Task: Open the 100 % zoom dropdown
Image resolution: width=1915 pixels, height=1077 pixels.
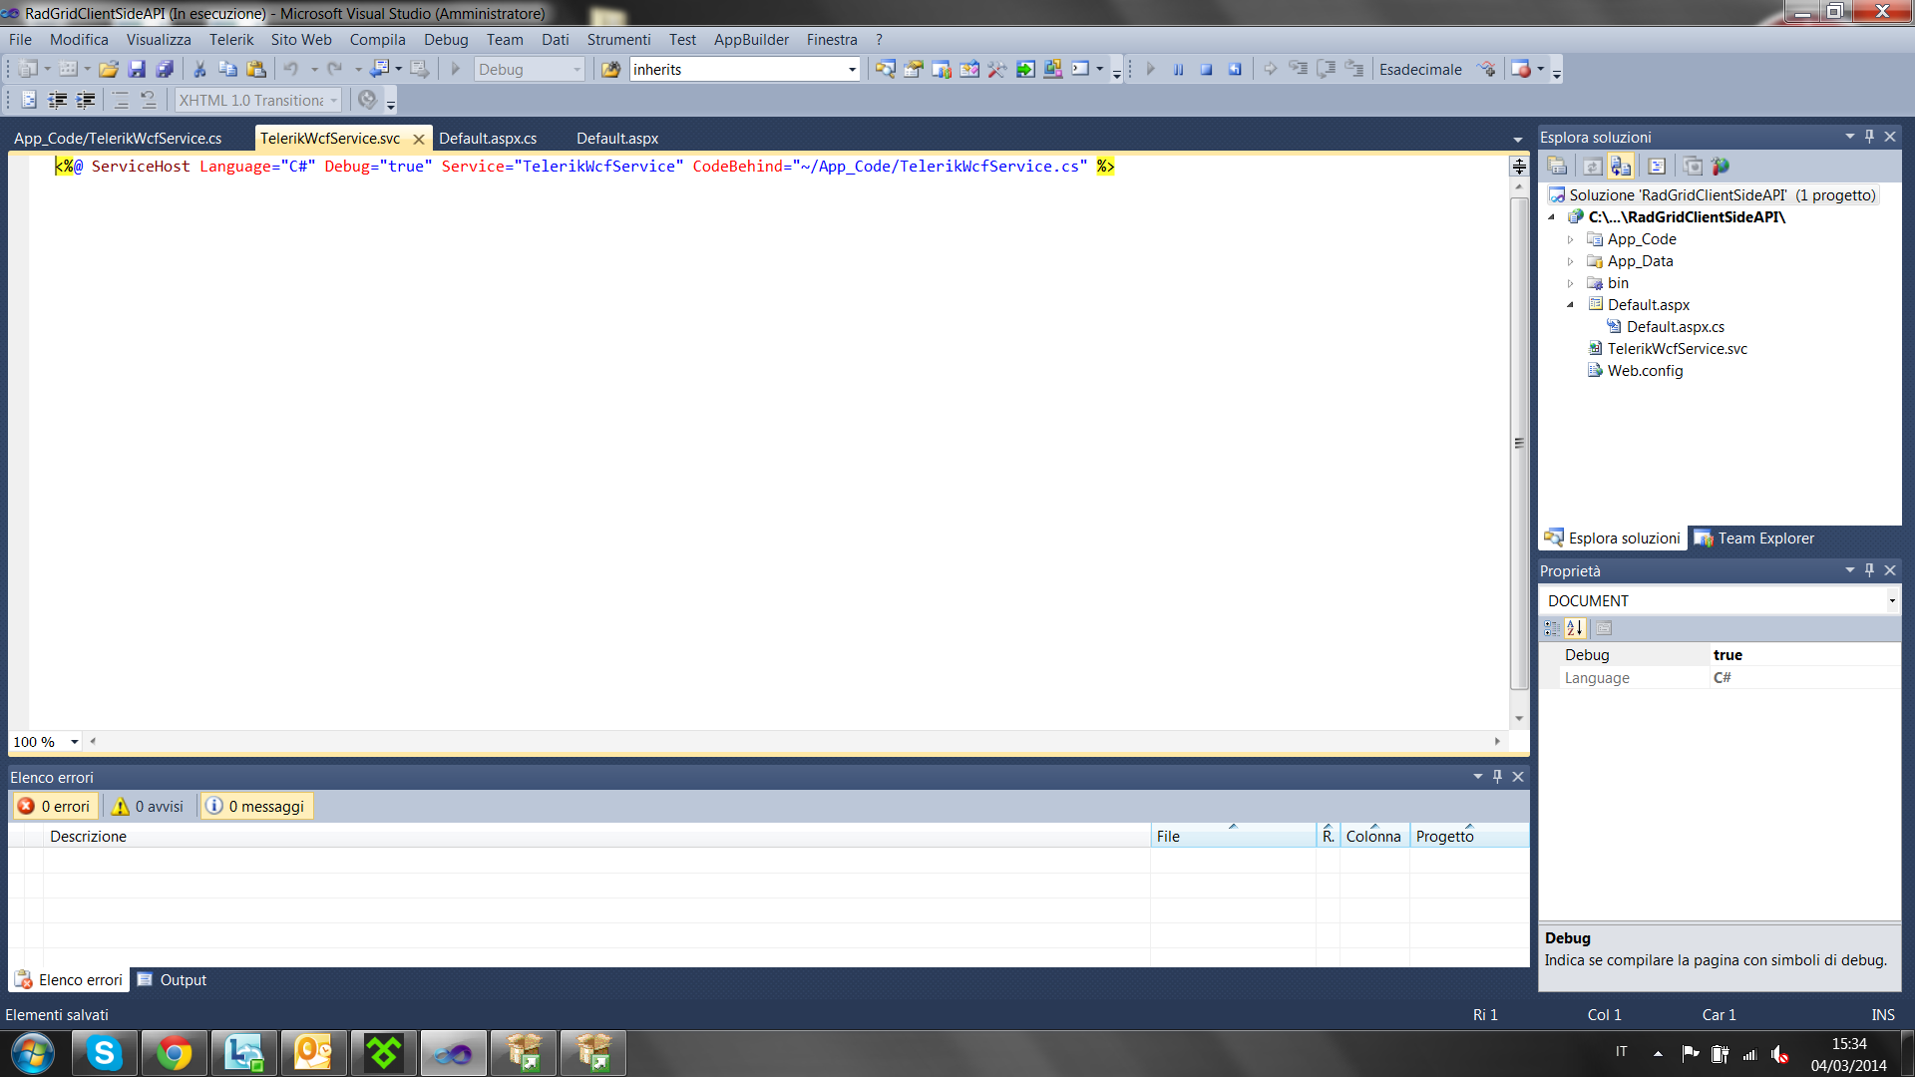Action: [74, 742]
